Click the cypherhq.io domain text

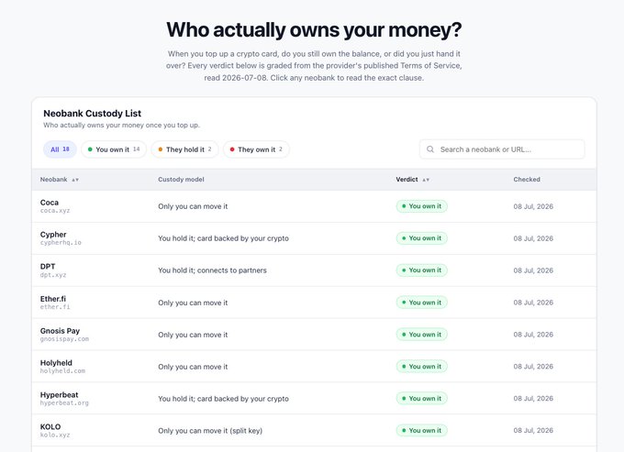point(61,242)
